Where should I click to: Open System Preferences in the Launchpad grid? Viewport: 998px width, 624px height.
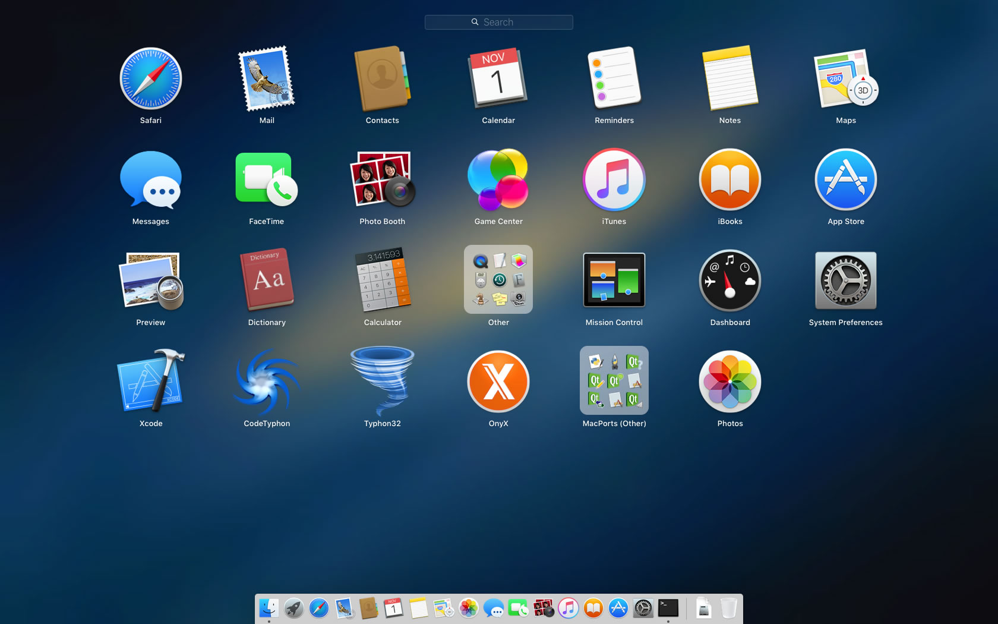846,281
